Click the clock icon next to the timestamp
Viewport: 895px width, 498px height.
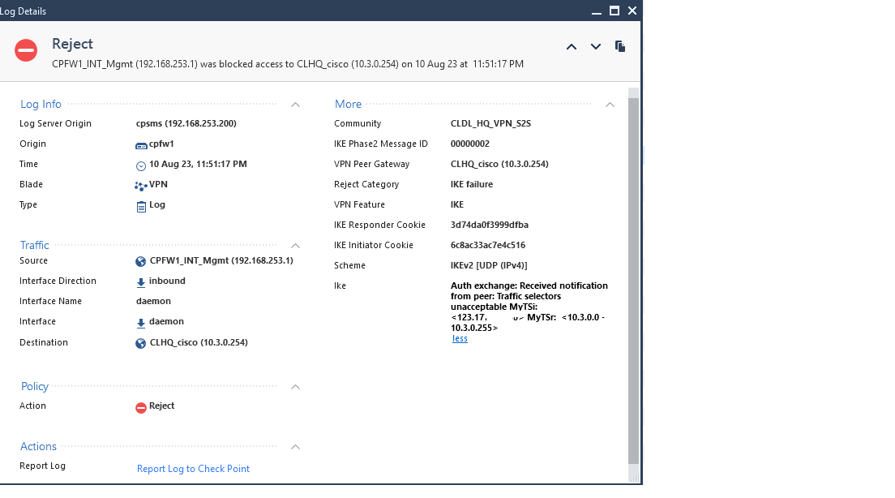click(x=142, y=164)
